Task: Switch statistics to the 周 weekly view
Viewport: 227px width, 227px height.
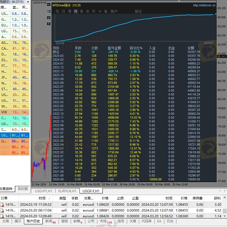Action: pos(70,11)
